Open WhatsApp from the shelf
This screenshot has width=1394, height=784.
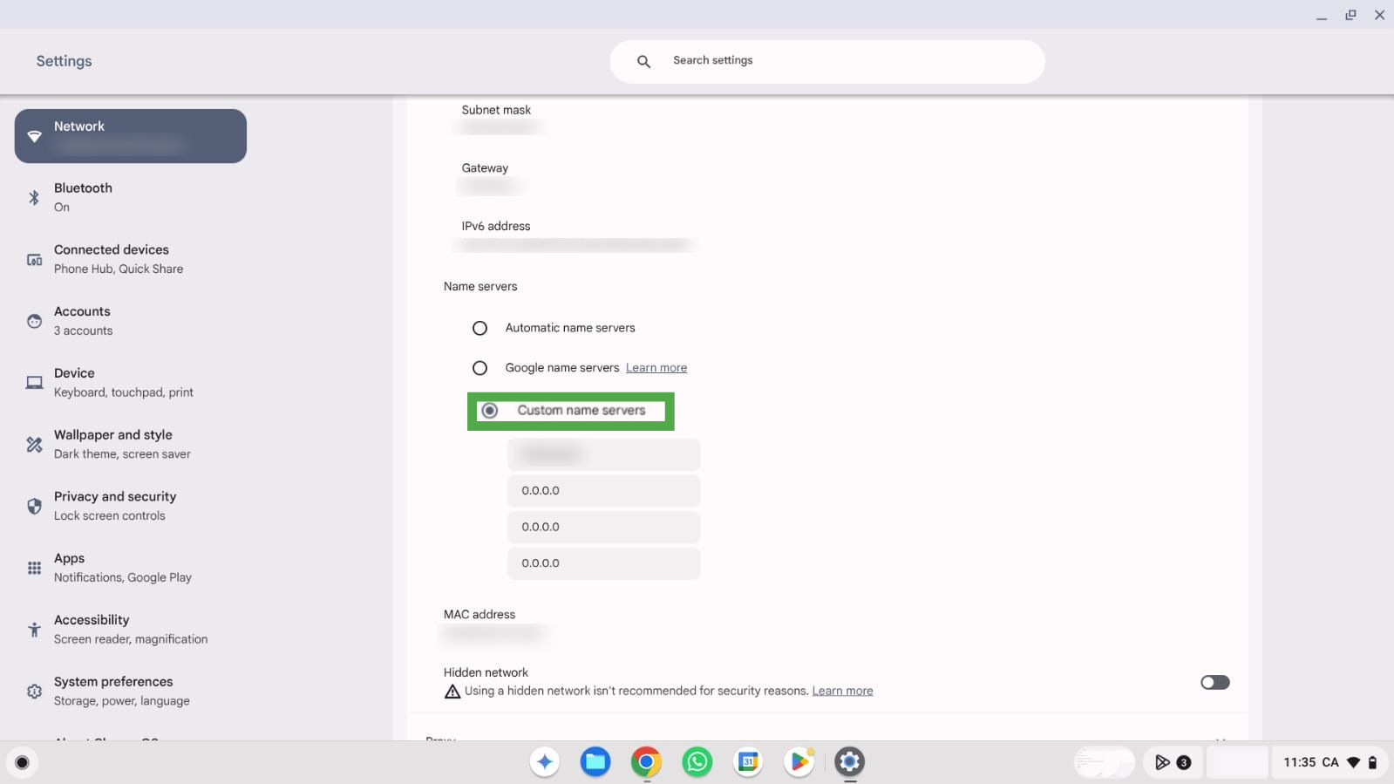pyautogui.click(x=697, y=762)
